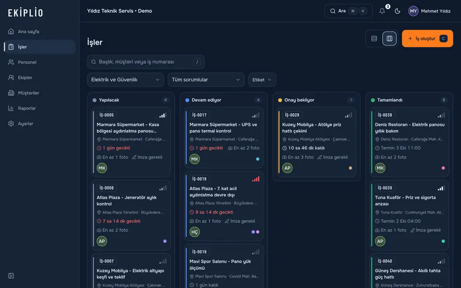This screenshot has height=288, width=461.
Task: Open Marmara Süpermarket UPS ve pano card
Action: coord(224,138)
